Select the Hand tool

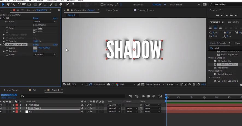point(8,4)
